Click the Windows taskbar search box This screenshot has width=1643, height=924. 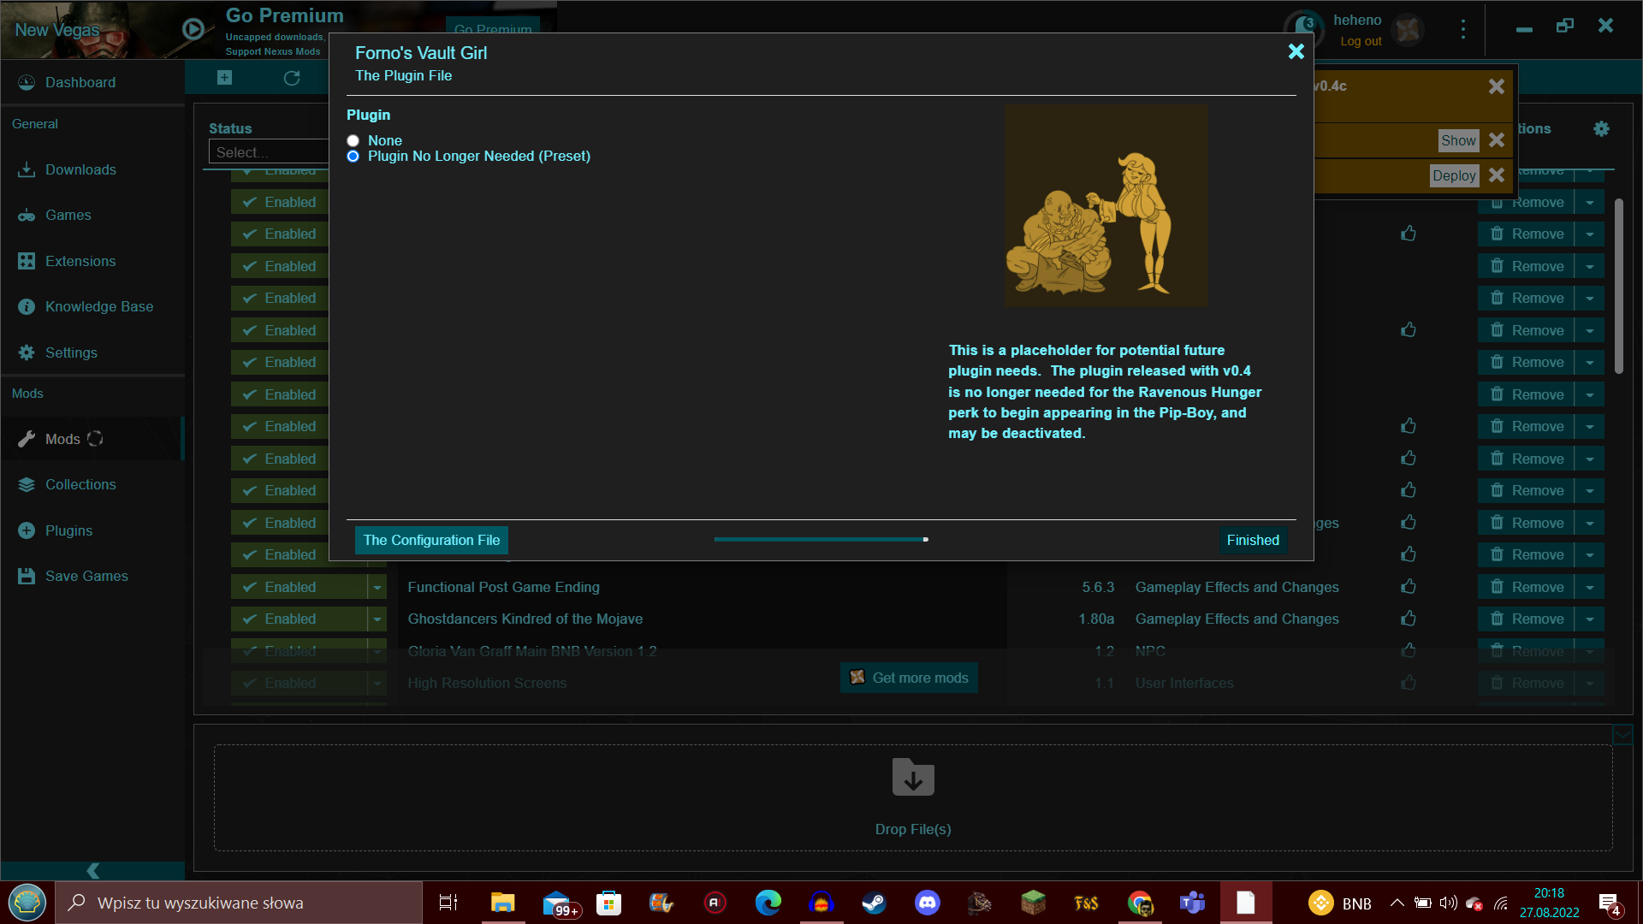click(240, 903)
